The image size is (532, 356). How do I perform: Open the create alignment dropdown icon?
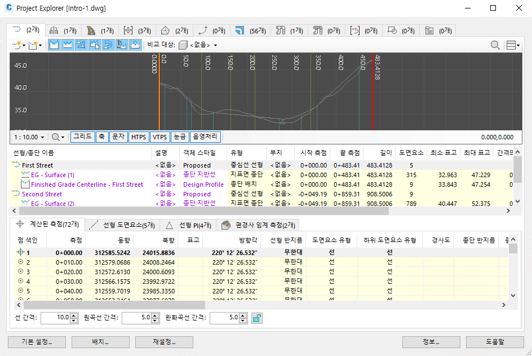(19, 45)
